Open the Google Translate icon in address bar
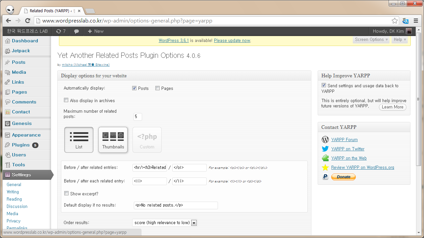The image size is (424, 238). [x=405, y=21]
